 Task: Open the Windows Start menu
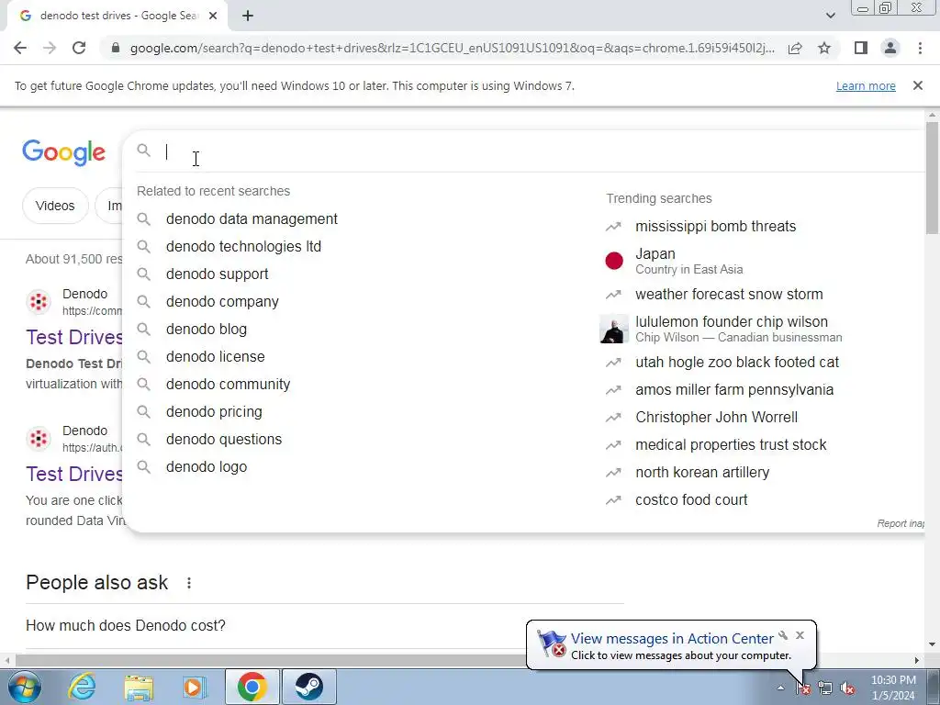tap(25, 687)
